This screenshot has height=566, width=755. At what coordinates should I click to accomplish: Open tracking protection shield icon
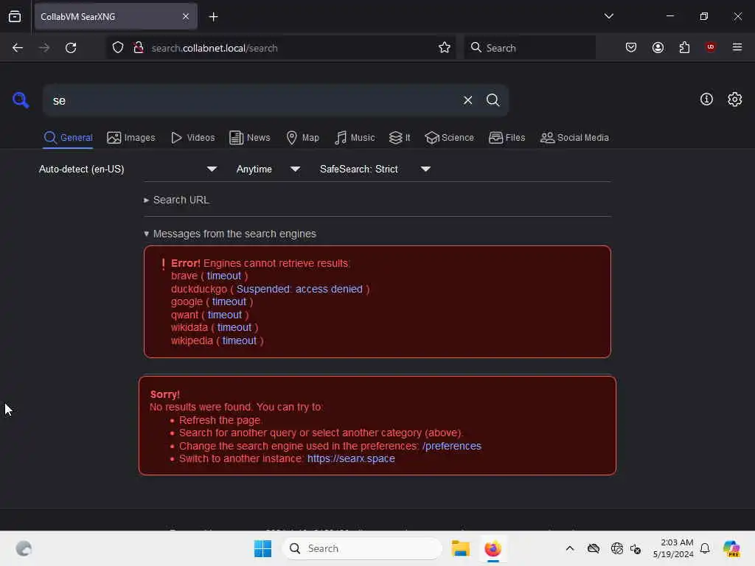(118, 48)
